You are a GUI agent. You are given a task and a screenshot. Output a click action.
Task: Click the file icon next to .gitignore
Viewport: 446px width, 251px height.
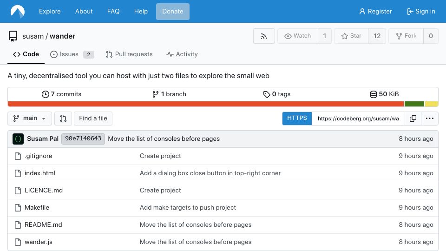coord(18,156)
